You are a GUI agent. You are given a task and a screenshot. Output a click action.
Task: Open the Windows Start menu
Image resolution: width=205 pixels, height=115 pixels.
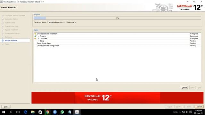click(x=4, y=112)
